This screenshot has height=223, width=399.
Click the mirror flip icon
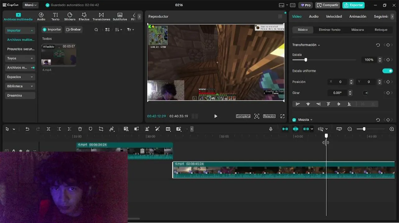pos(112,129)
